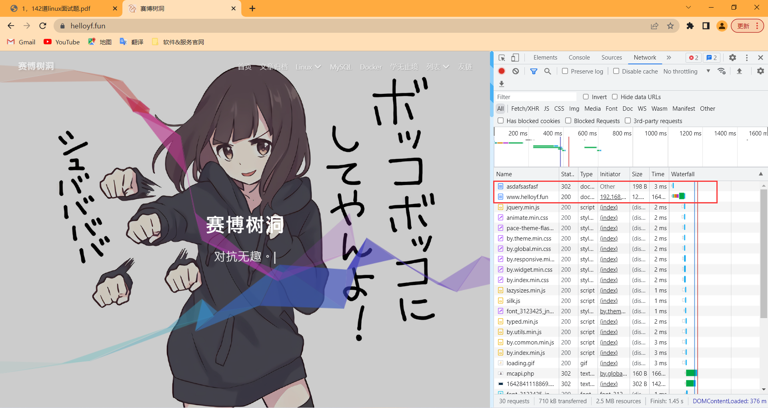Reload the helloyf.fun page
Image resolution: width=768 pixels, height=408 pixels.
coord(43,26)
